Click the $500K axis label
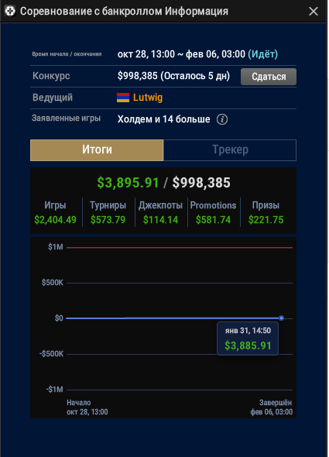Image resolution: width=329 pixels, height=457 pixels. coord(53,283)
